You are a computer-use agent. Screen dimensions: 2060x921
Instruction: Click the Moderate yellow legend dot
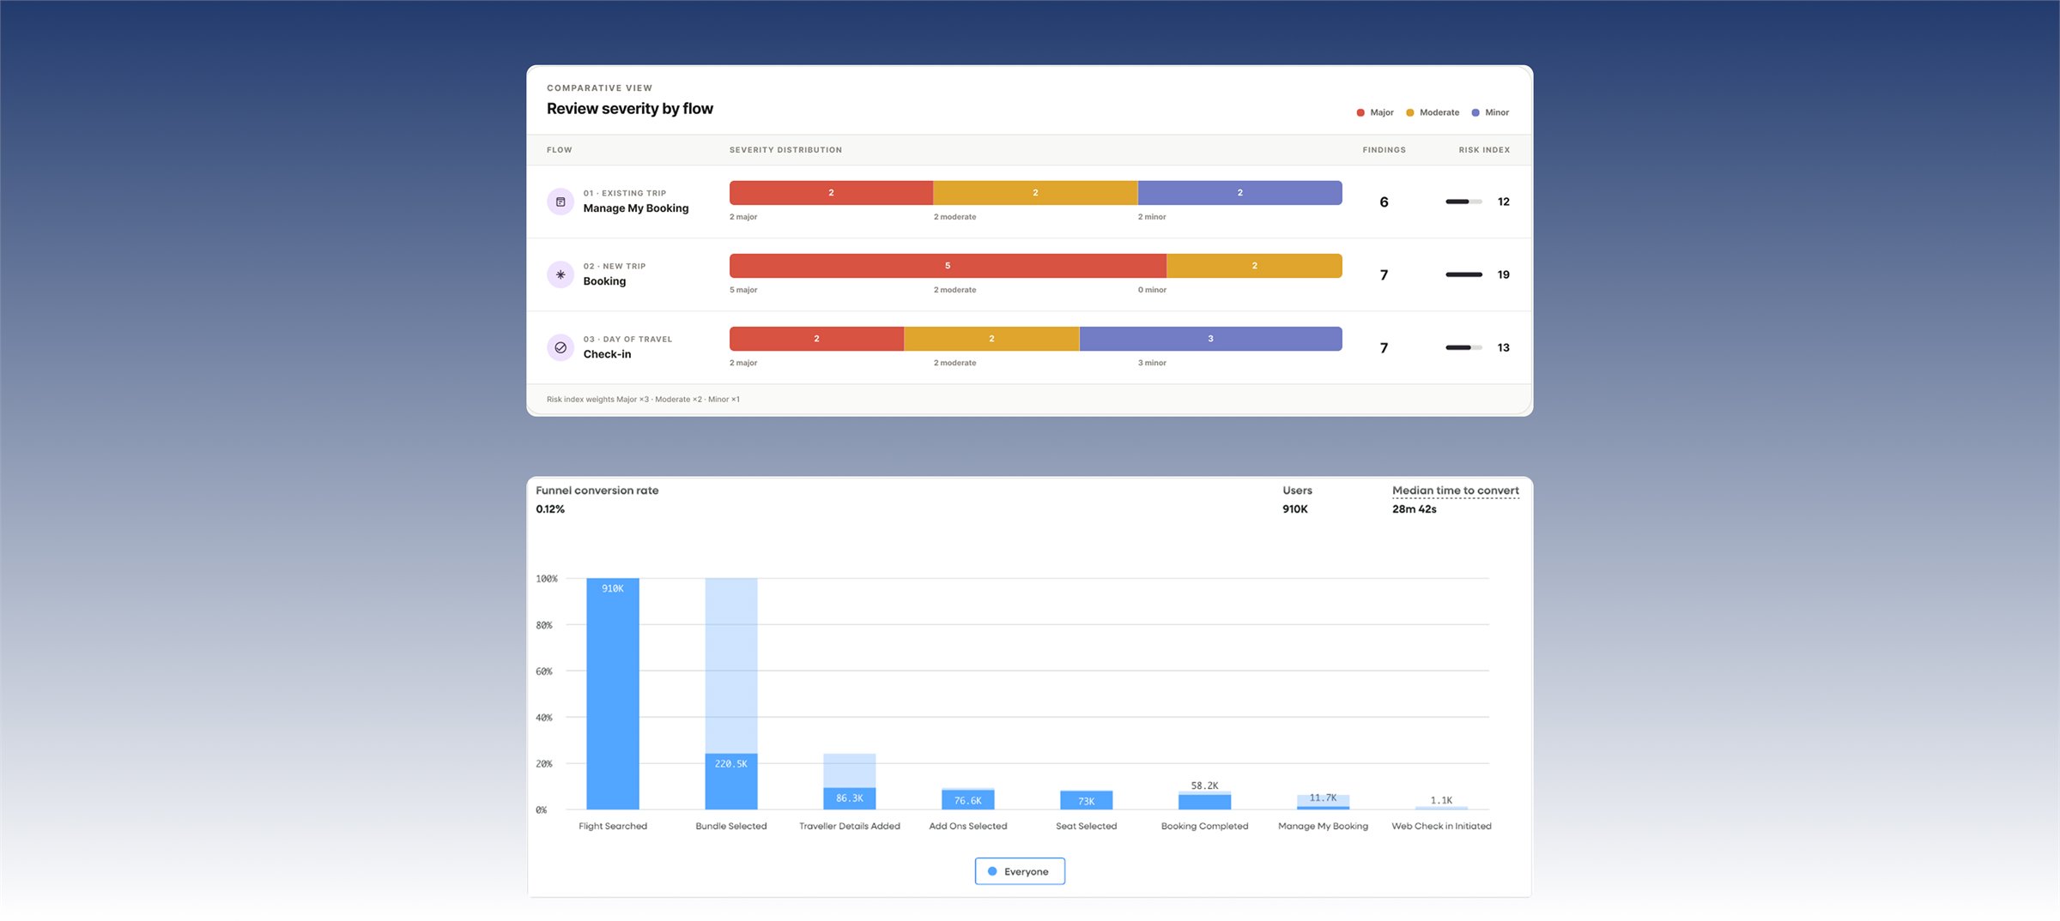[x=1410, y=112]
